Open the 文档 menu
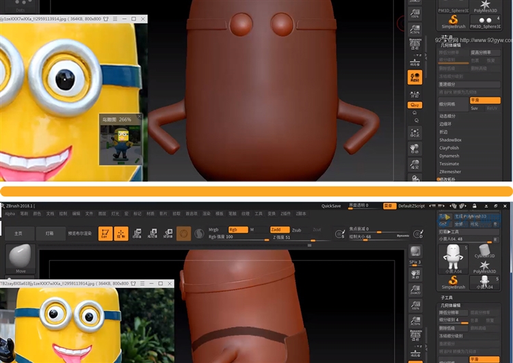513x363 pixels. [50, 214]
